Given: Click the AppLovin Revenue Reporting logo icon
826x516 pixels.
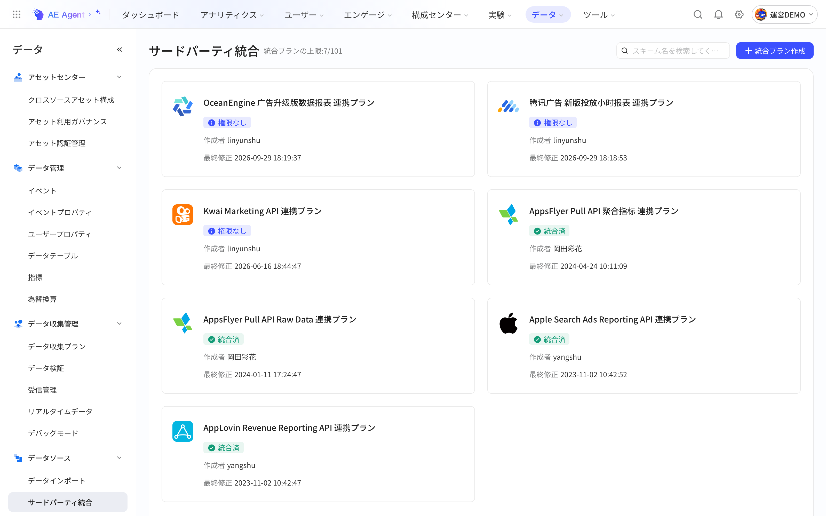Looking at the screenshot, I should click(182, 431).
